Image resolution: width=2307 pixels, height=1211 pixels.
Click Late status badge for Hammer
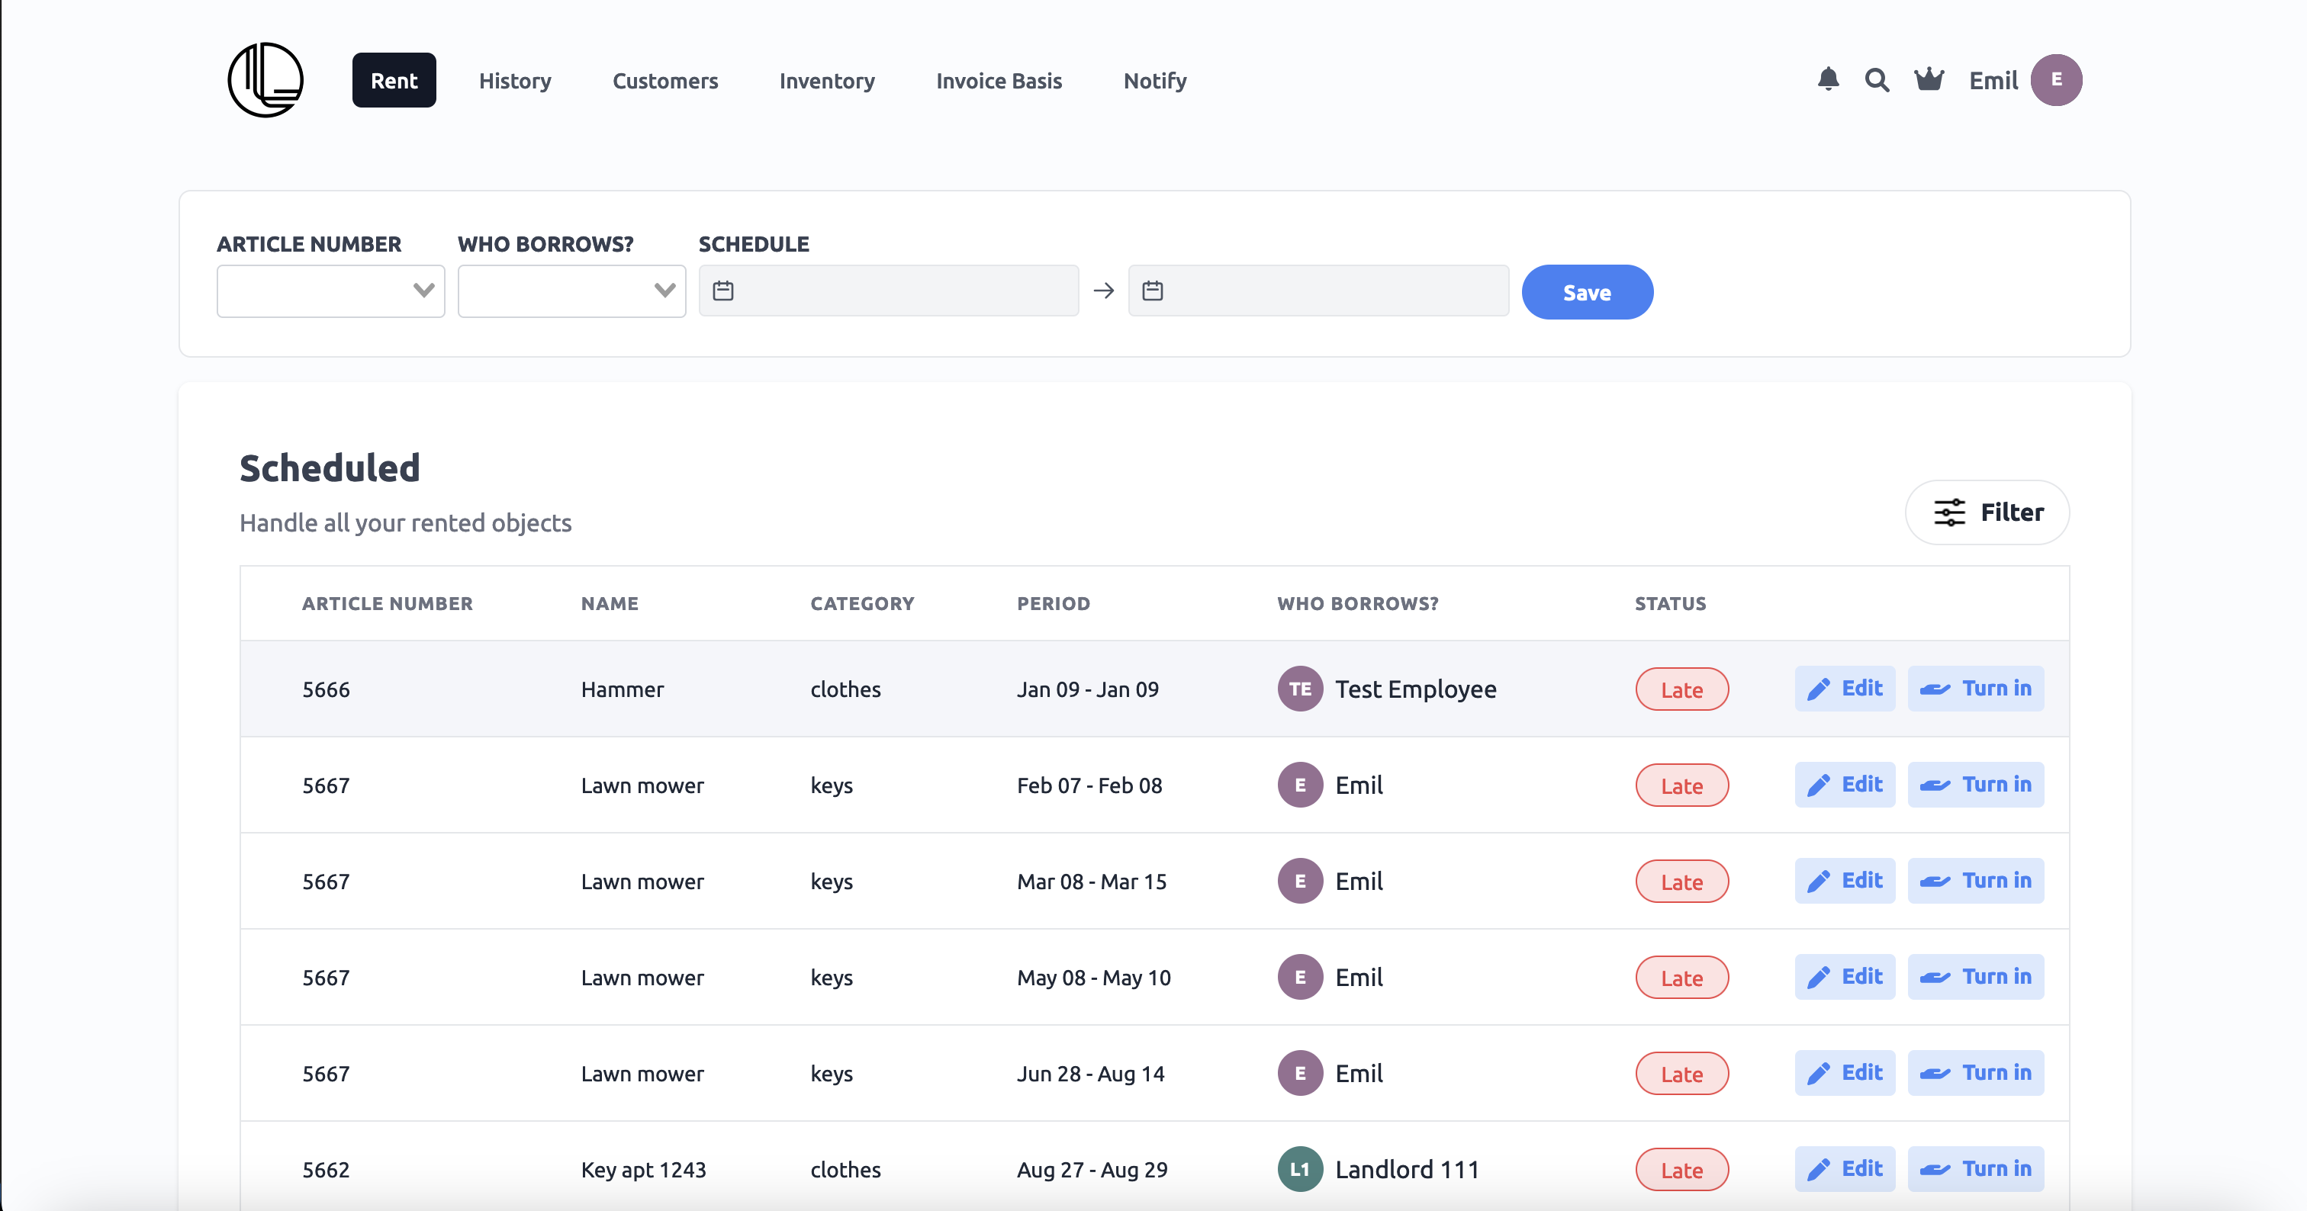[1682, 689]
